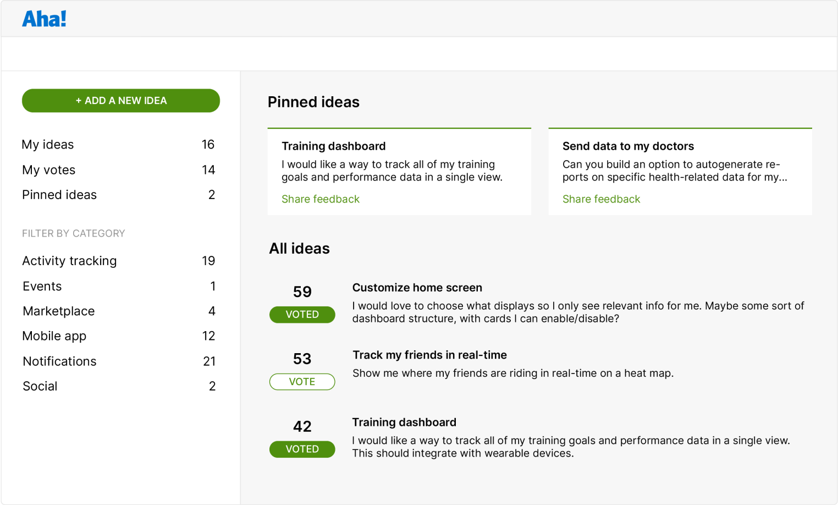Image resolution: width=838 pixels, height=505 pixels.
Task: Select the Marketplace category filter
Action: point(58,311)
